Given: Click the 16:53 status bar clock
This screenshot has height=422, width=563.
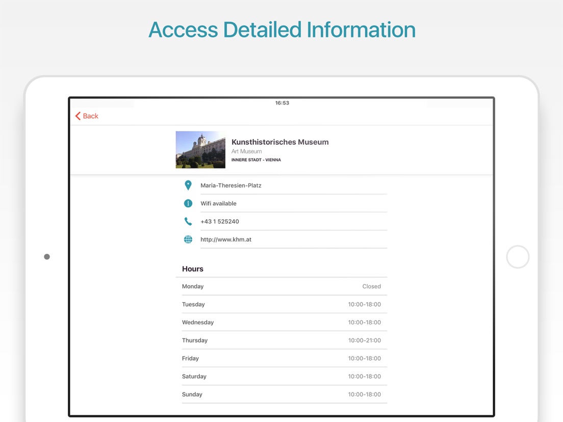Looking at the screenshot, I should (282, 103).
